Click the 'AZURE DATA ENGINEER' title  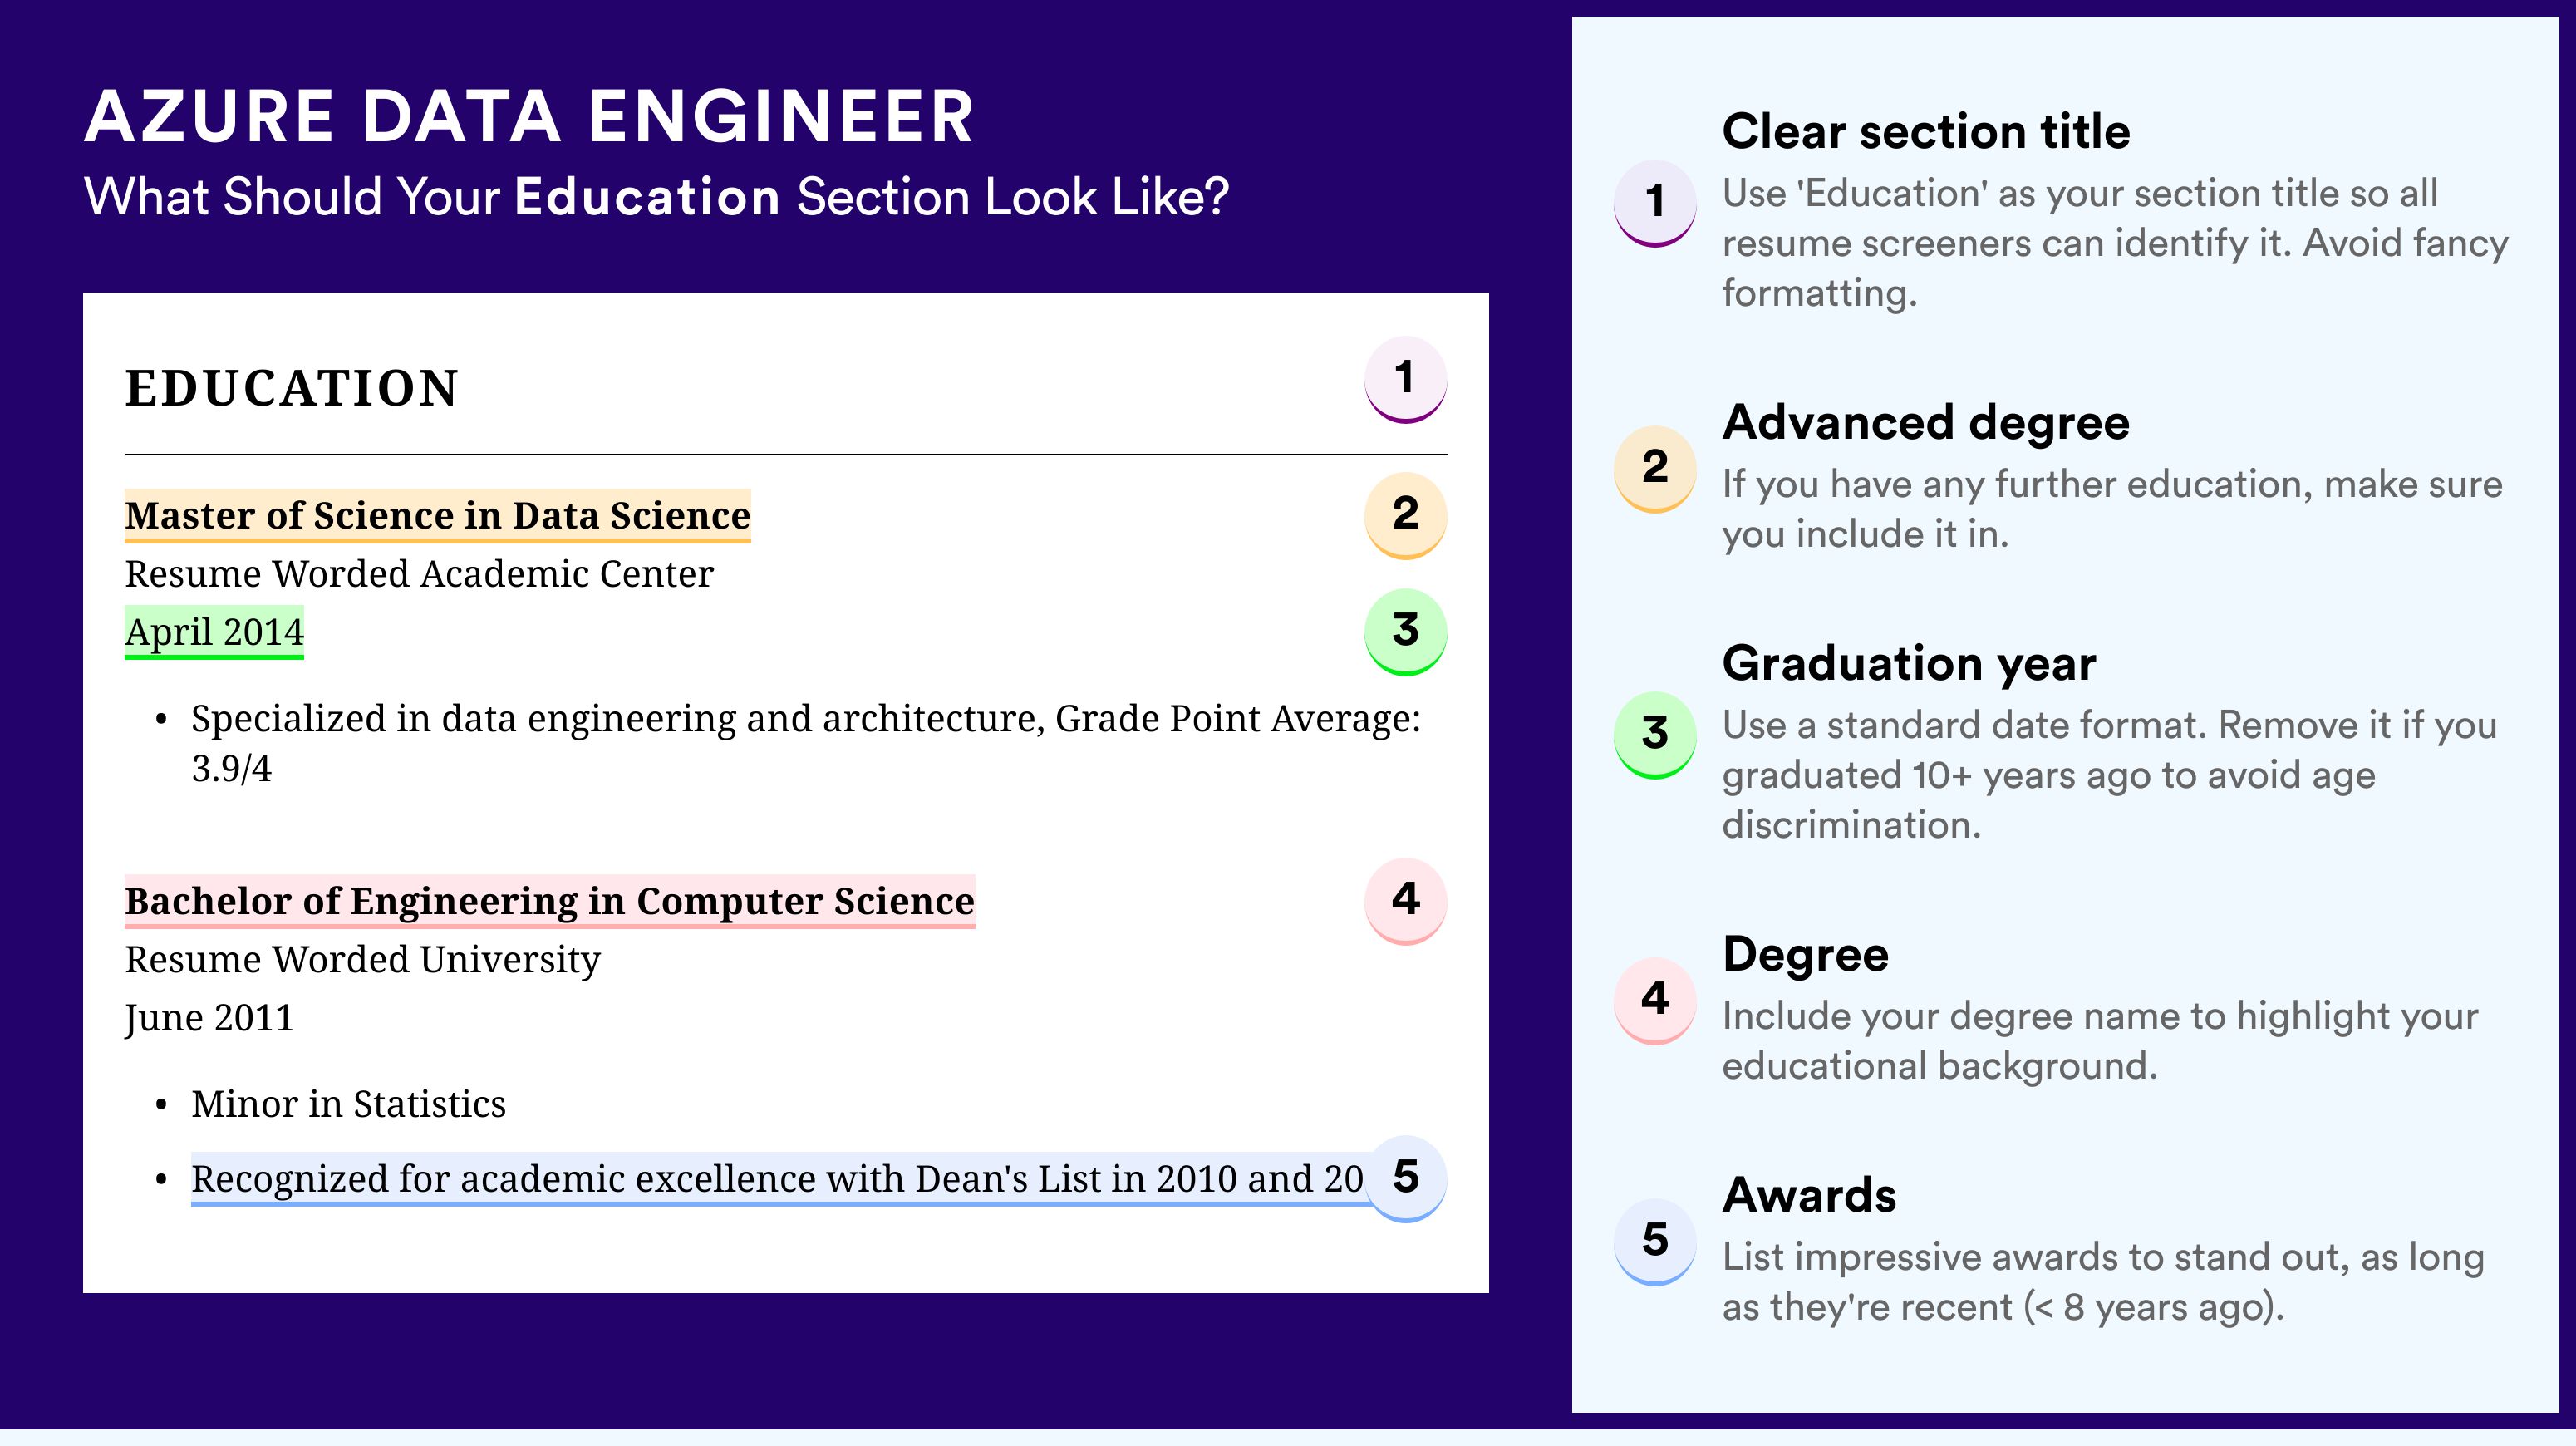click(x=529, y=117)
